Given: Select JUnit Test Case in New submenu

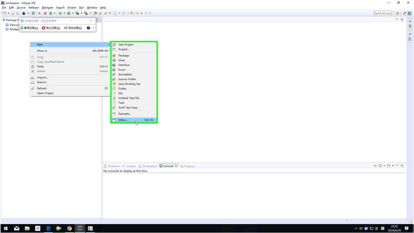Looking at the screenshot, I should [134, 107].
